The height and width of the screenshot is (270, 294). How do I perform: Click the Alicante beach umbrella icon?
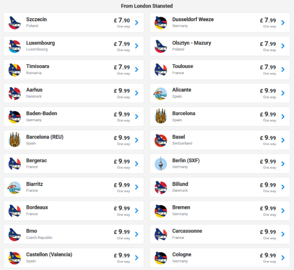[x=161, y=93]
